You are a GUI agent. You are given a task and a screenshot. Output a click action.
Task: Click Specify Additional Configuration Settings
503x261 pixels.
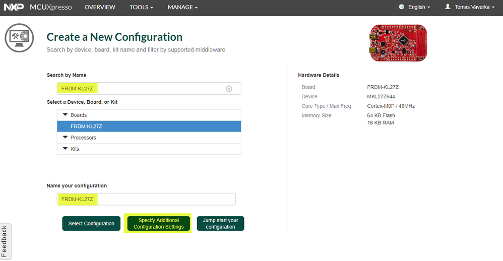point(158,224)
